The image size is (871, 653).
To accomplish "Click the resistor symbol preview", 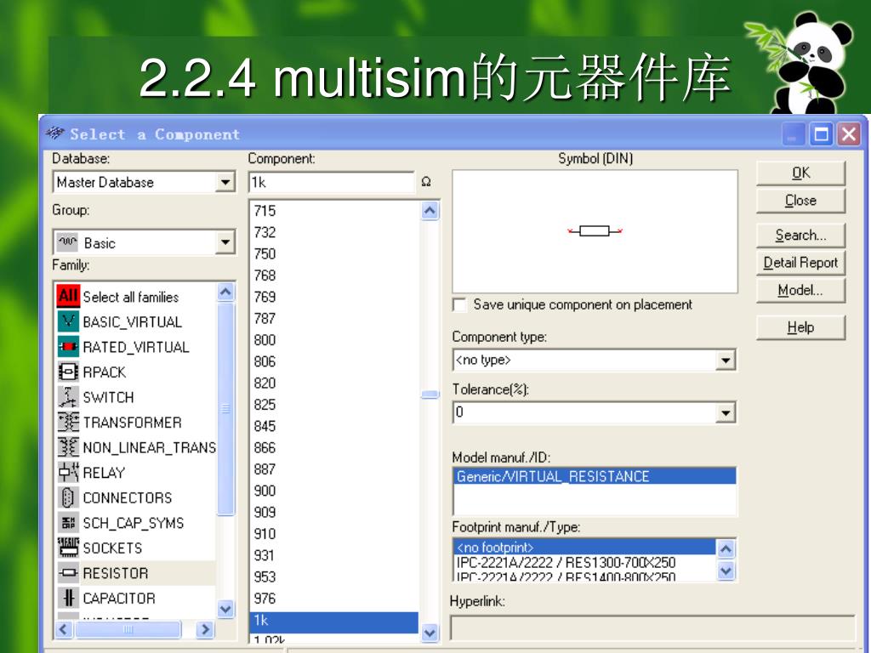I will tap(595, 230).
